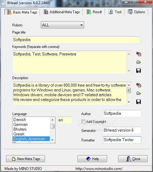
Task: Open the minostudio.com link in status bar
Action: tap(99, 169)
